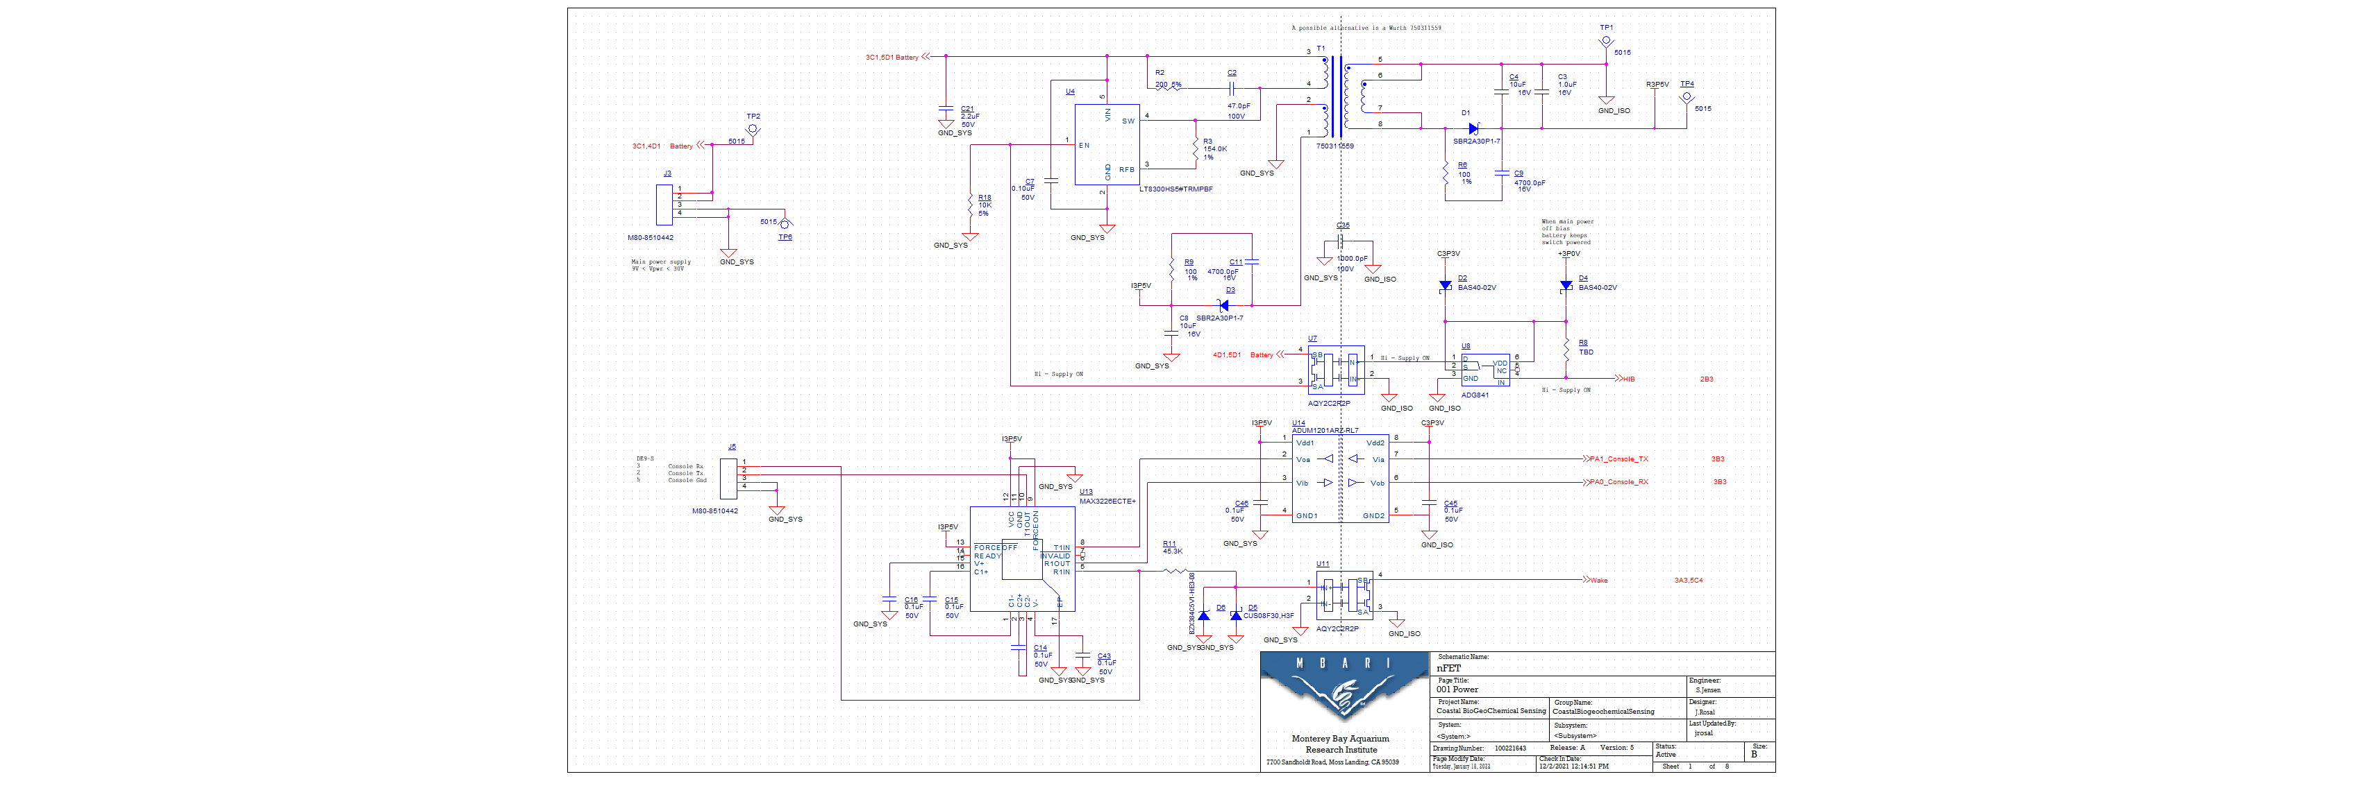The height and width of the screenshot is (797, 2360).
Task: Click the HIB off-page connector
Action: [x=1624, y=379]
